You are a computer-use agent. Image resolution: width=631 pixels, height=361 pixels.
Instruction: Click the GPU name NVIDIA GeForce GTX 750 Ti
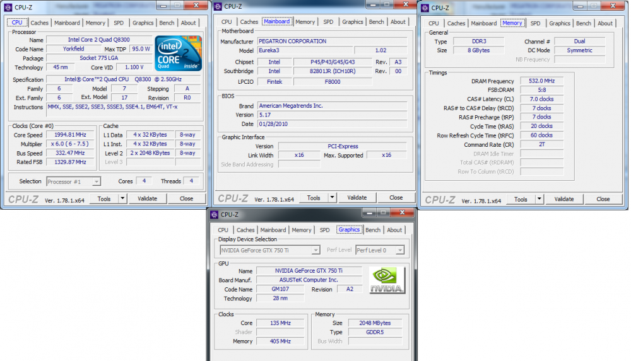click(309, 270)
